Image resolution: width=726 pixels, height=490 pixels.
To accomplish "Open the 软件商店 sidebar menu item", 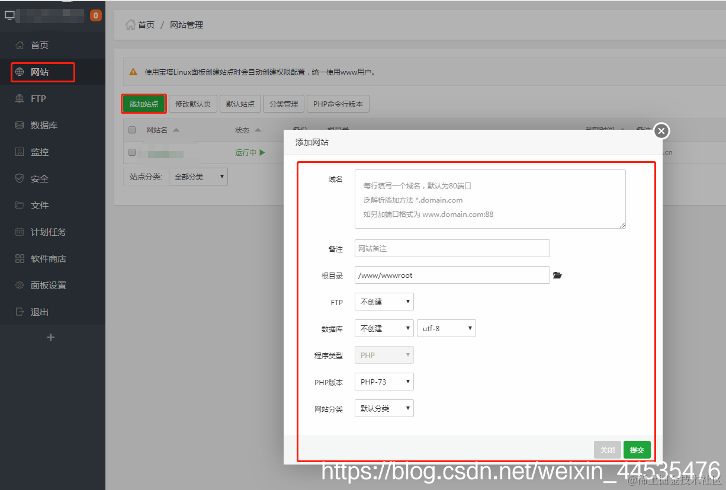I will [53, 258].
